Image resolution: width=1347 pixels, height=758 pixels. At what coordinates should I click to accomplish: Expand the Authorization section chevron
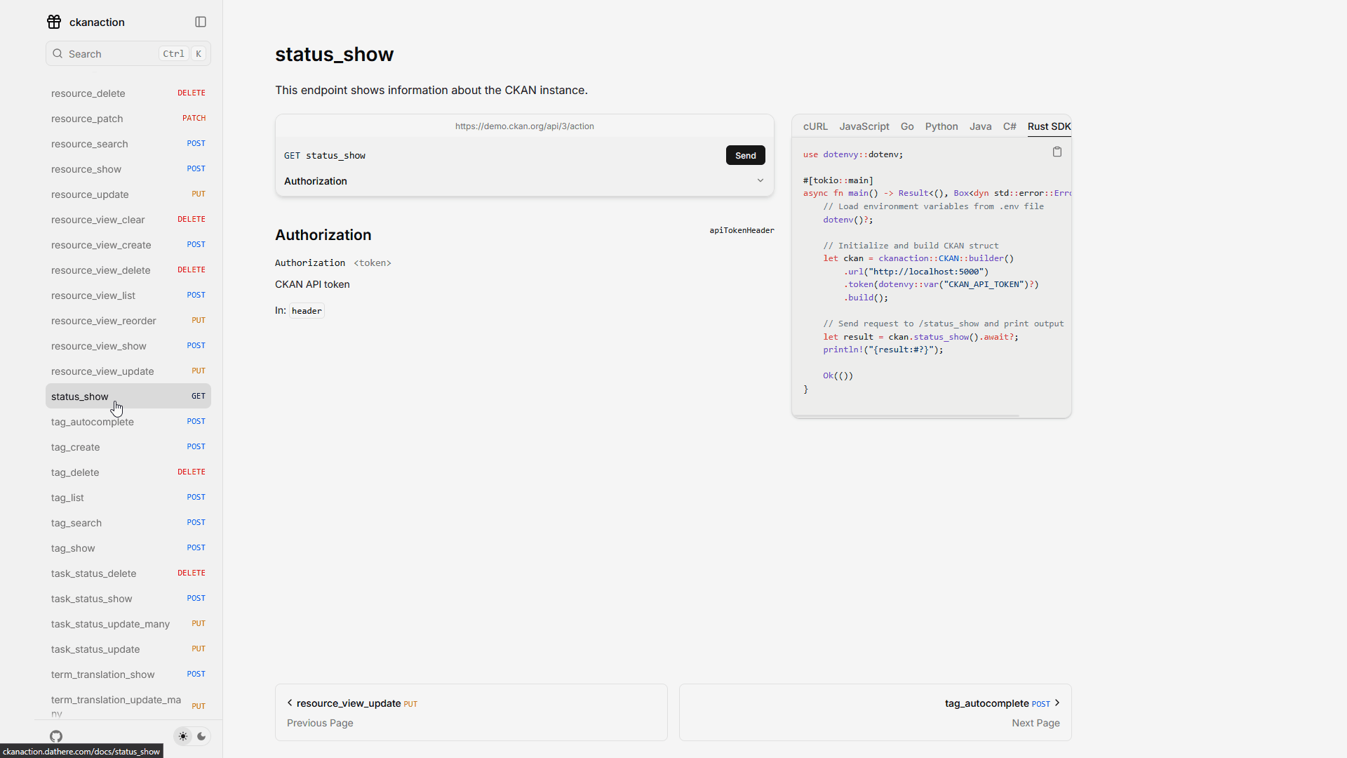click(760, 180)
